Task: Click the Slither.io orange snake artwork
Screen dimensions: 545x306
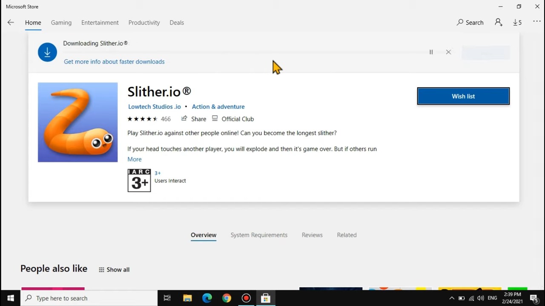Action: pyautogui.click(x=77, y=122)
